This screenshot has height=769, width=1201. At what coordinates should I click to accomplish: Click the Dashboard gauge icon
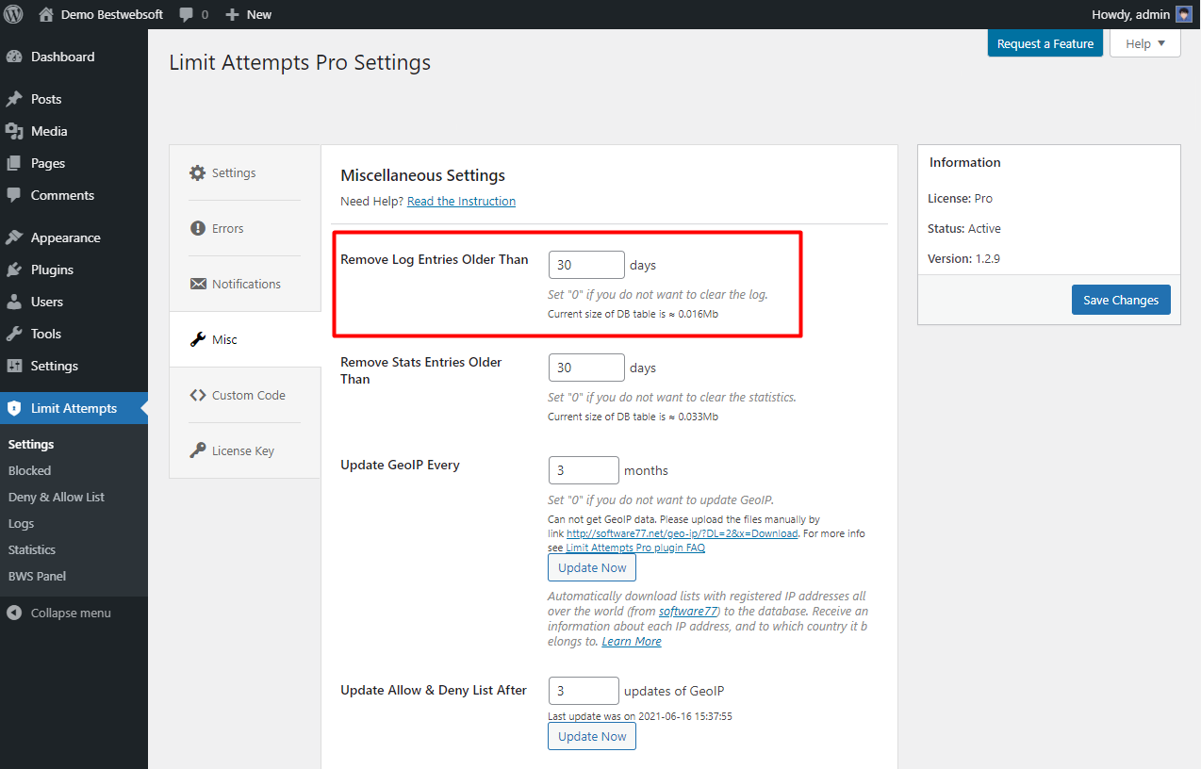(x=14, y=57)
